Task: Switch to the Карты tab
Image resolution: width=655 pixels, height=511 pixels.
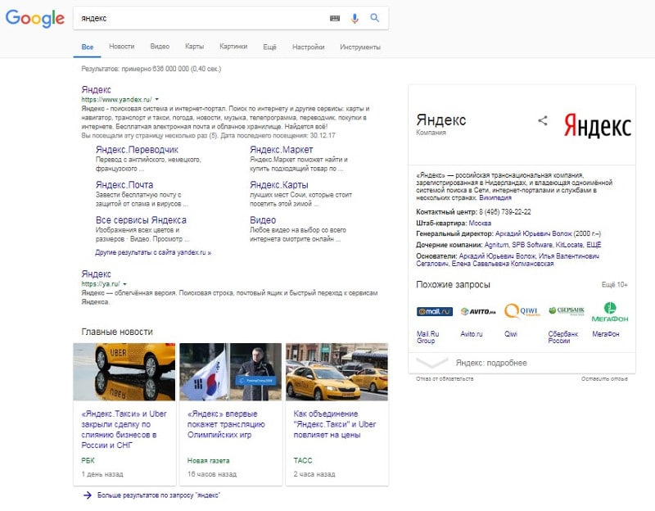Action: click(x=194, y=47)
